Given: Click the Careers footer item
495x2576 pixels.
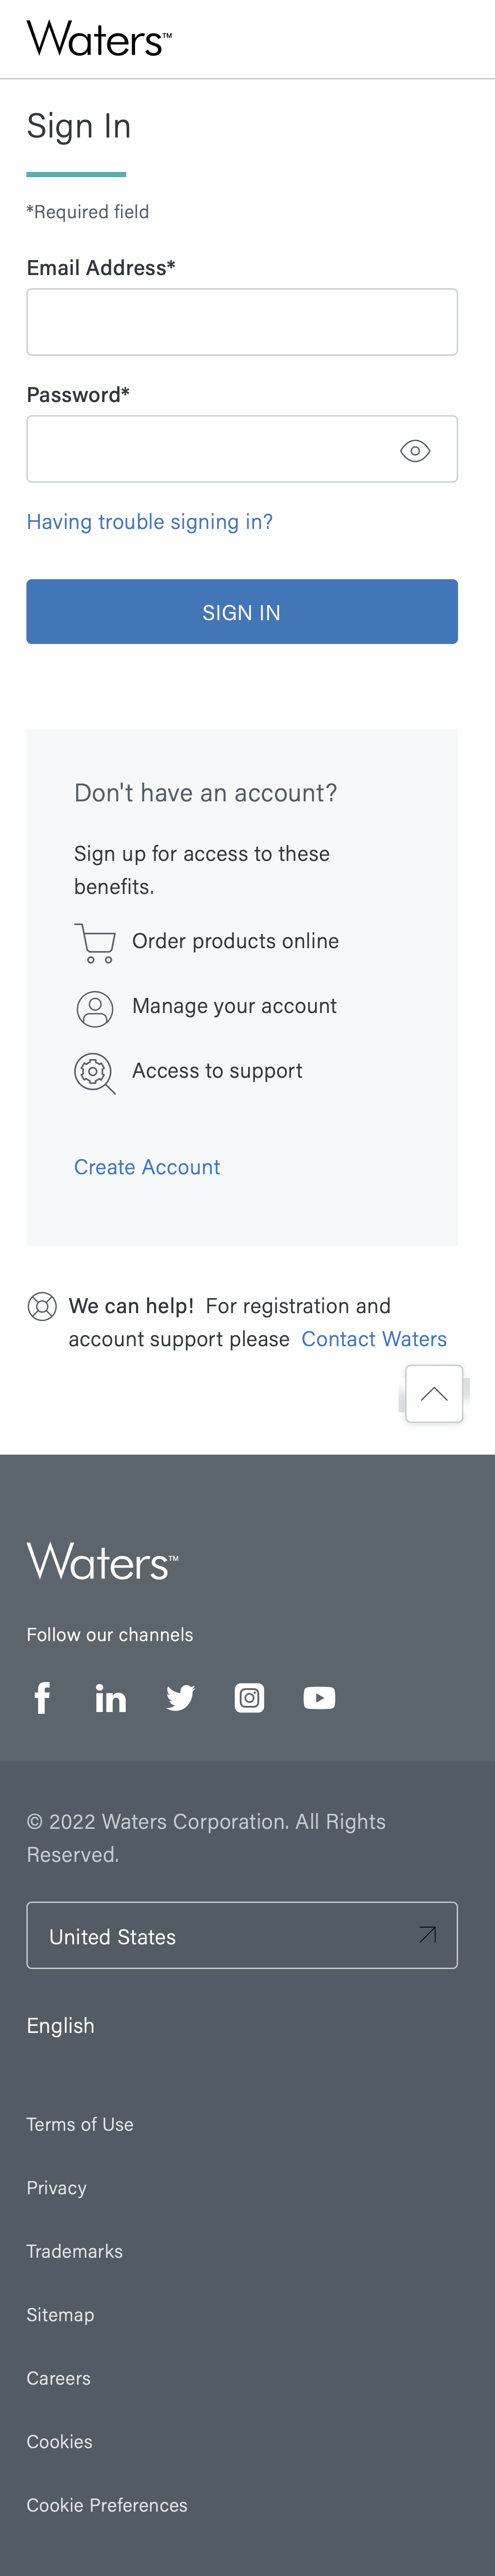Looking at the screenshot, I should tap(58, 2378).
